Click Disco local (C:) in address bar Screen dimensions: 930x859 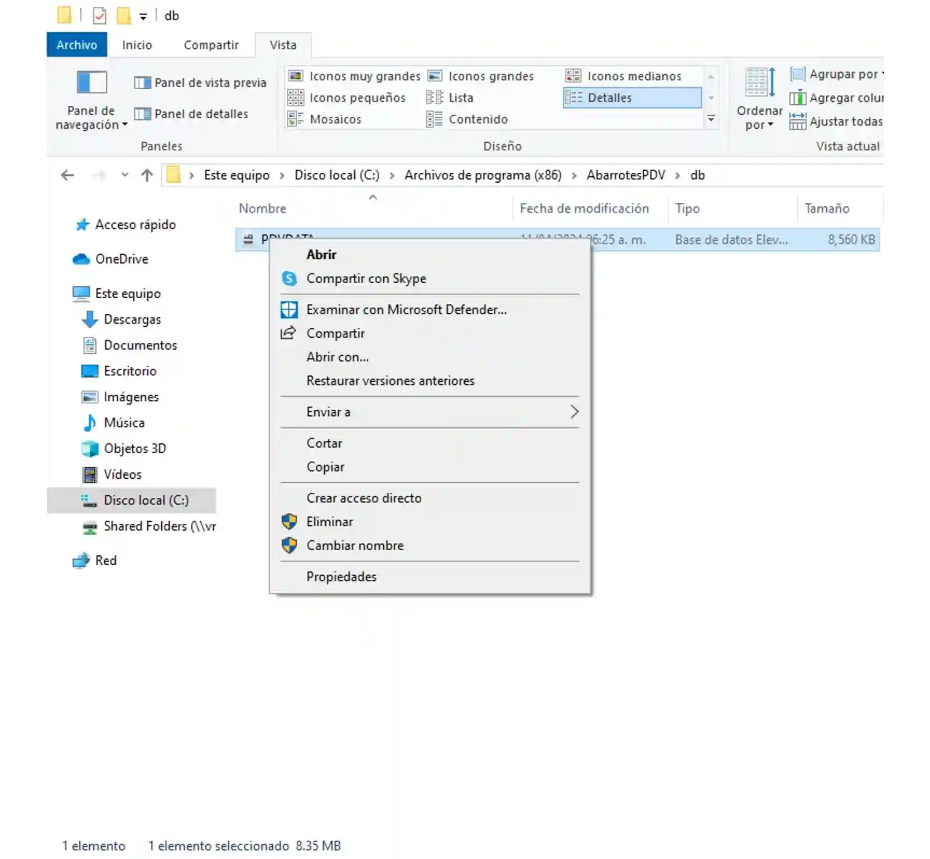coord(337,175)
